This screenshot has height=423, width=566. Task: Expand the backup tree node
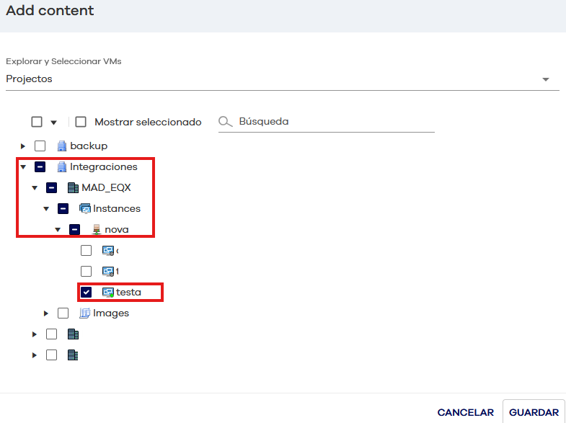23,146
